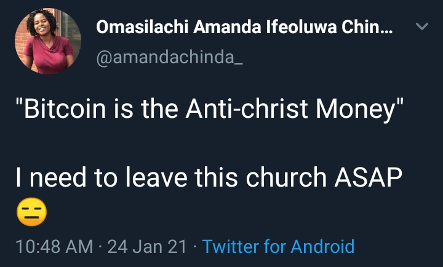Click the quoted Bitcoin Anti-christ line
This screenshot has width=443, height=267.
[x=210, y=109]
